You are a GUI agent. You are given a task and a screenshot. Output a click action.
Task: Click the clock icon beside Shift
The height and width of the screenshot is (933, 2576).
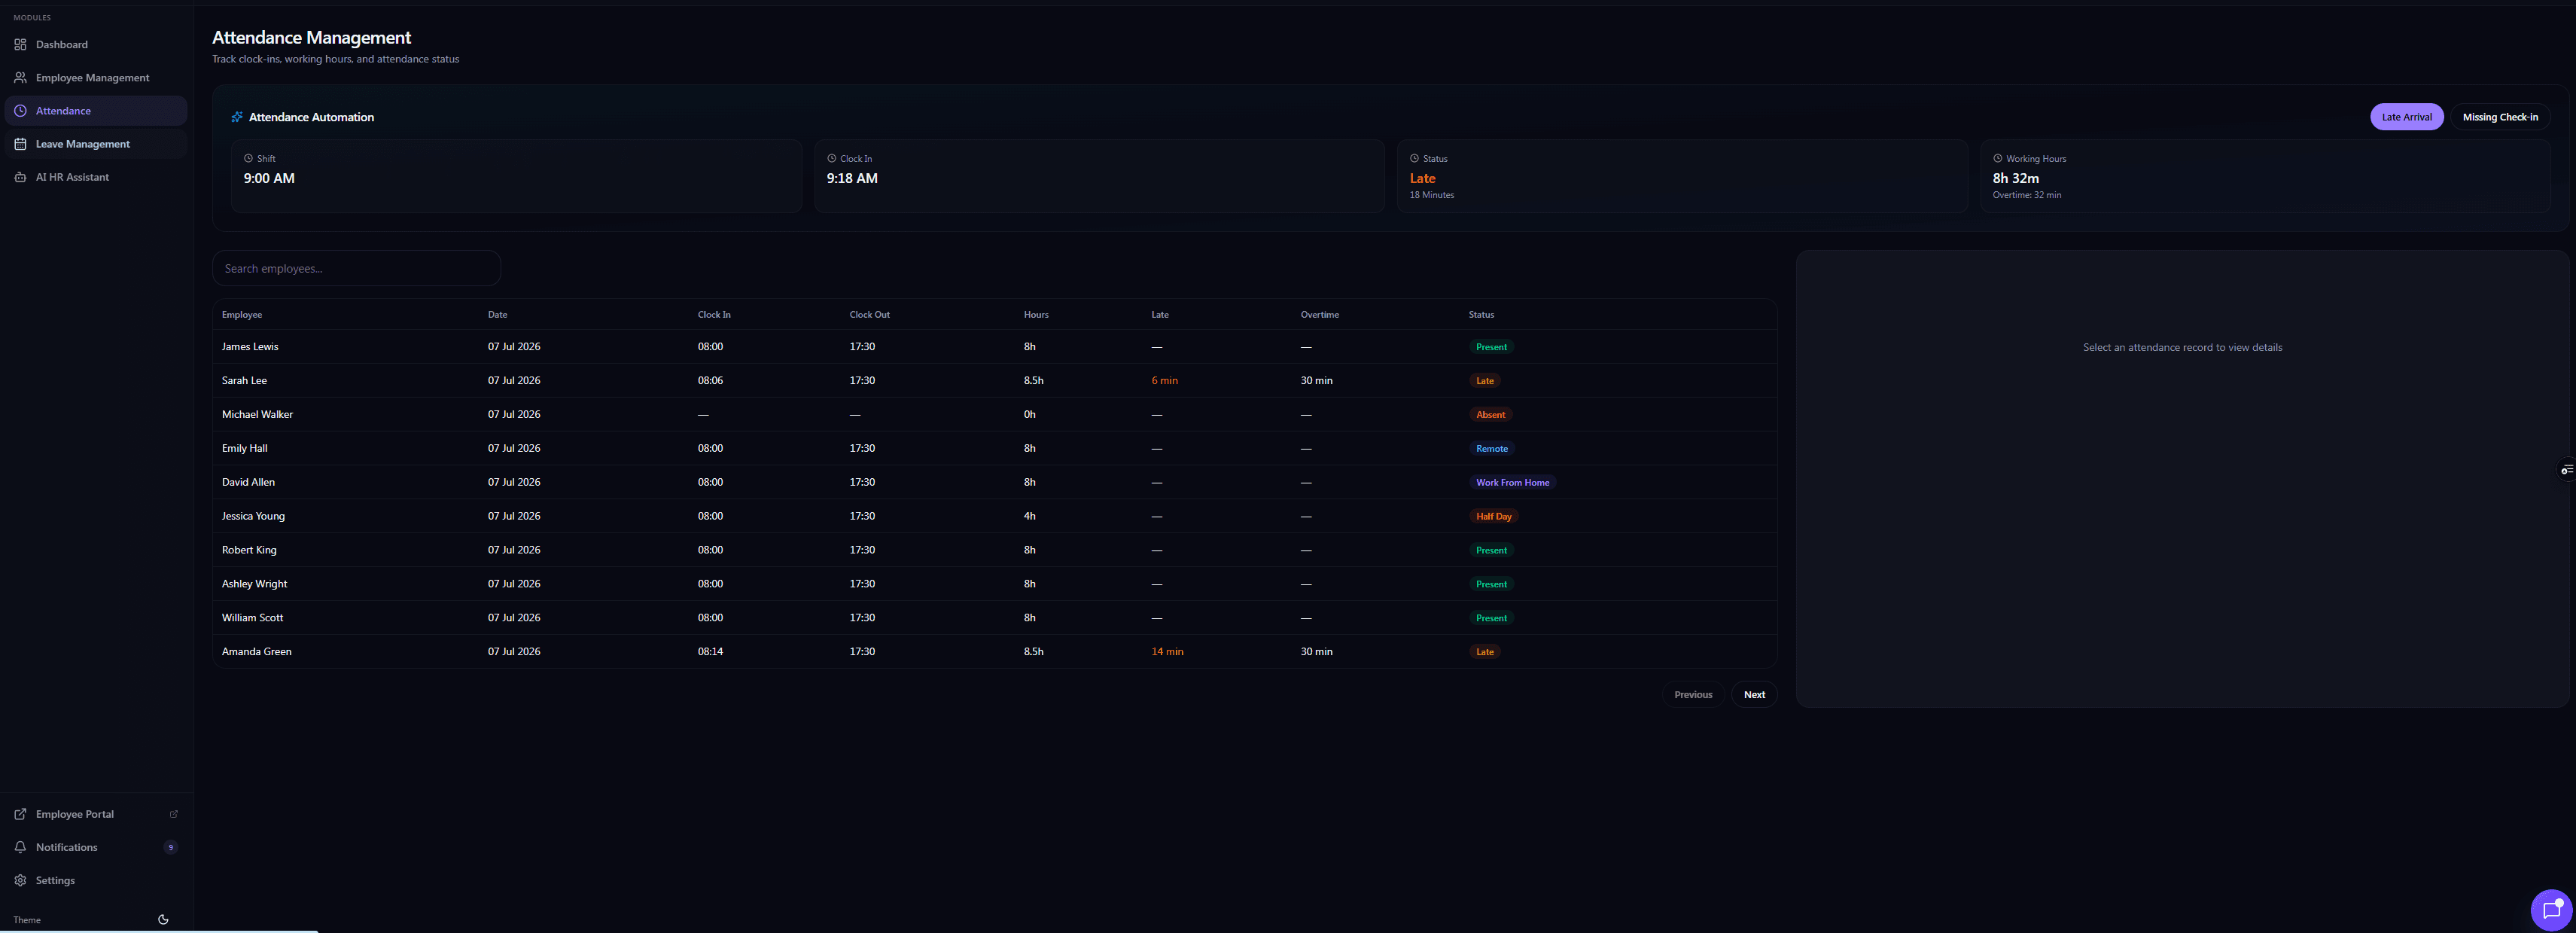coord(248,158)
